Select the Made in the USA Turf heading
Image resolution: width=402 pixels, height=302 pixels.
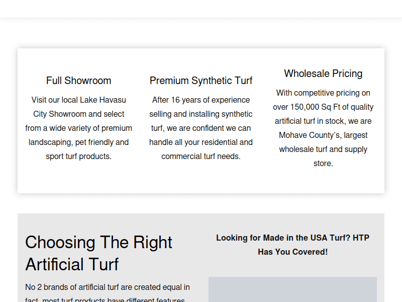tap(292, 245)
